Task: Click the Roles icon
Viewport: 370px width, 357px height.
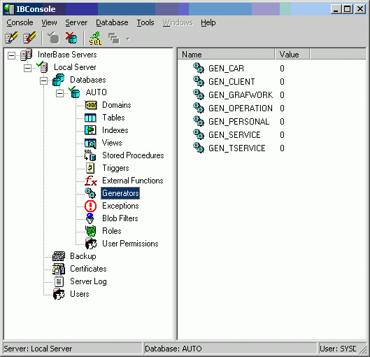Action: [x=91, y=231]
